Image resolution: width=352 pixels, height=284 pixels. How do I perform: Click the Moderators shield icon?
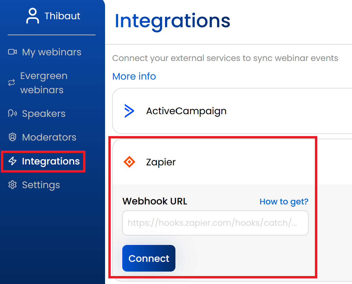pyautogui.click(x=12, y=137)
